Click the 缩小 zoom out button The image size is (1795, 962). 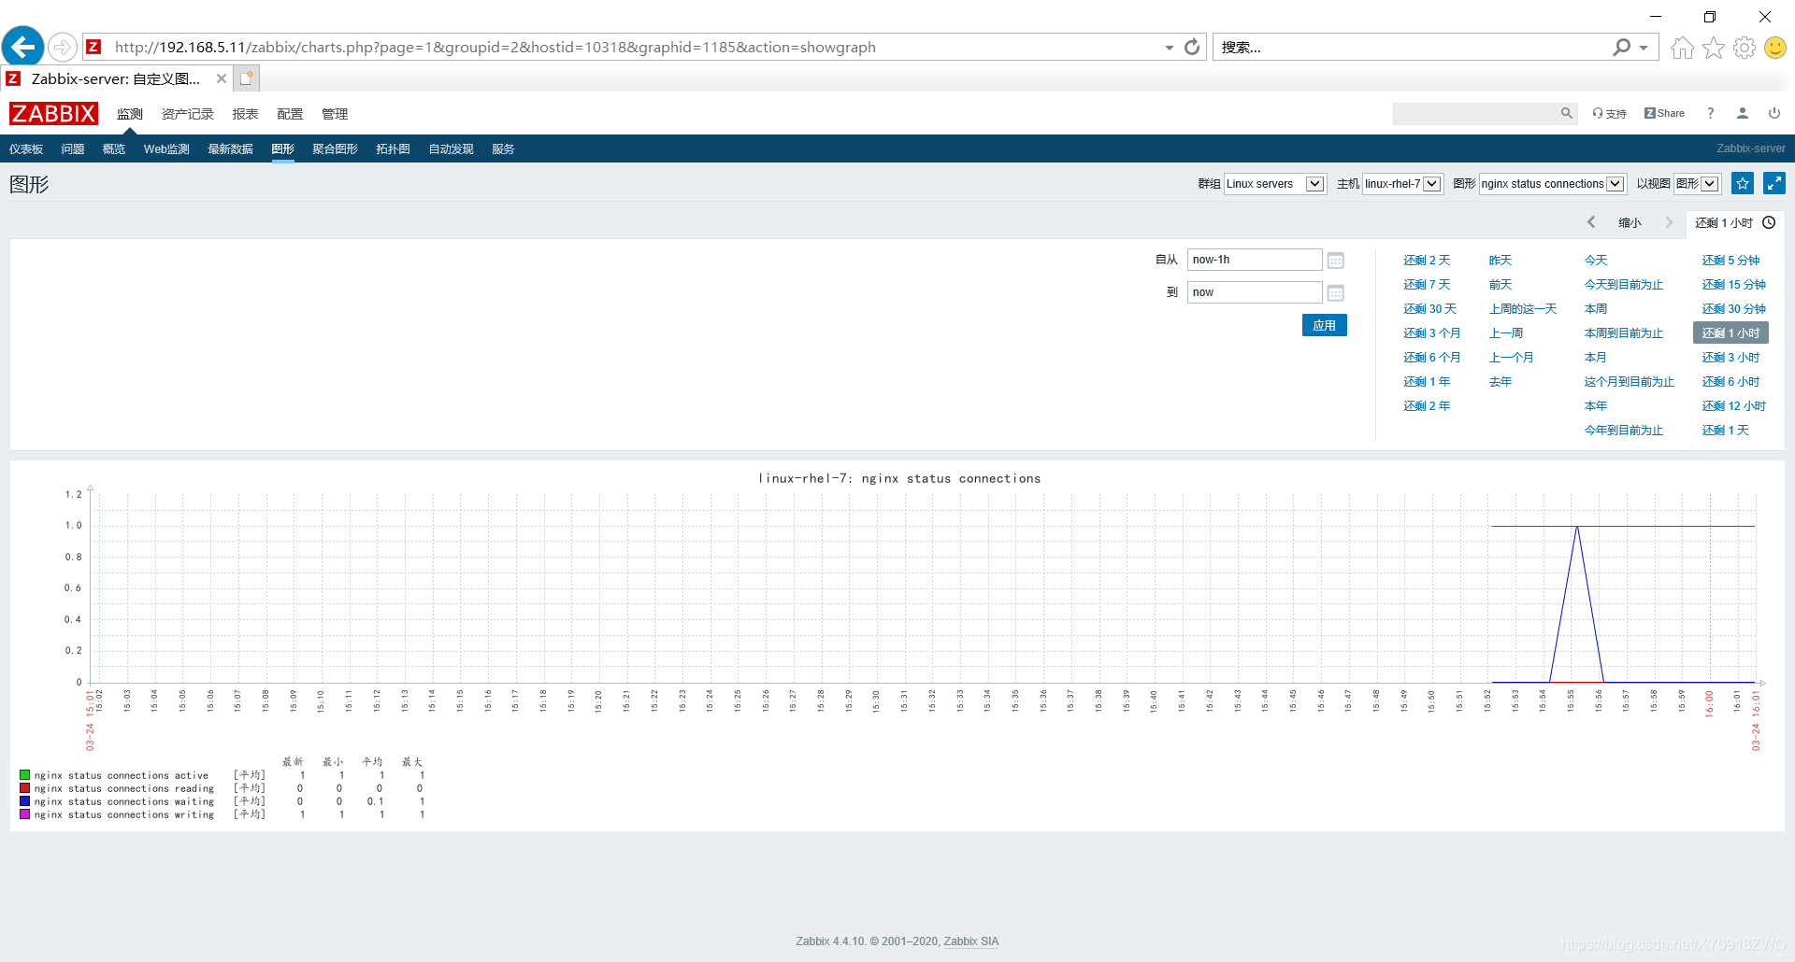point(1630,222)
